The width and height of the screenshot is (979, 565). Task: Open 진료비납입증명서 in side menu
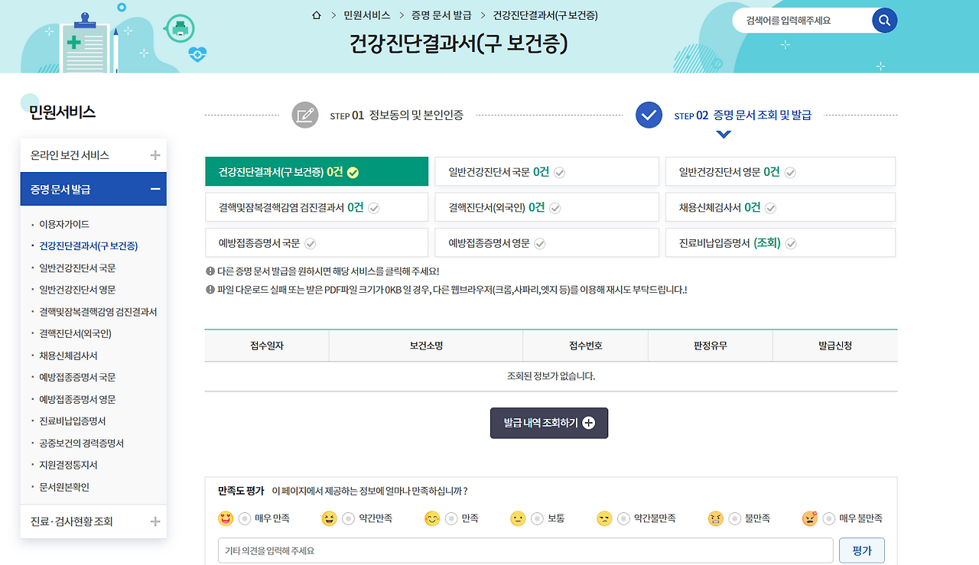click(73, 421)
